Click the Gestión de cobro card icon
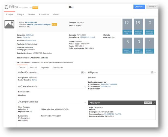 (x=19, y=72)
